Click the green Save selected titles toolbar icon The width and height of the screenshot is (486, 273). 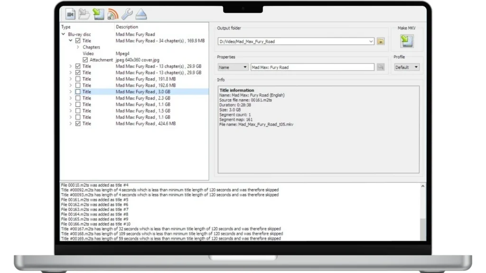[x=99, y=14]
